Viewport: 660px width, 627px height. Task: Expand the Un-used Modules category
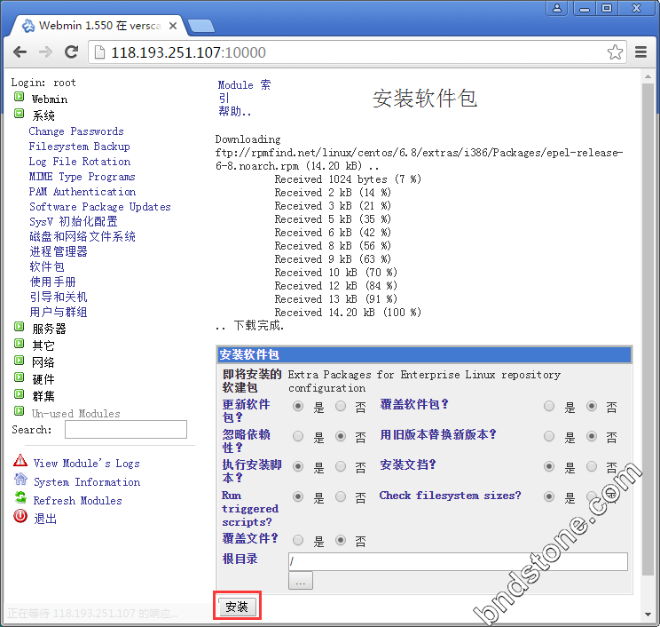click(x=19, y=411)
